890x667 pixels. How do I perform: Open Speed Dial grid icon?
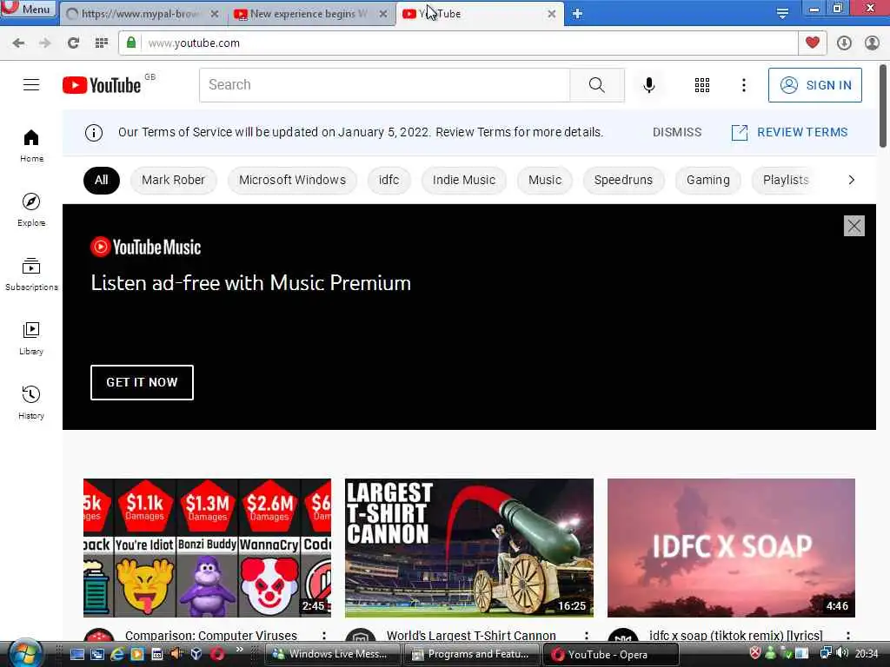pyautogui.click(x=102, y=43)
